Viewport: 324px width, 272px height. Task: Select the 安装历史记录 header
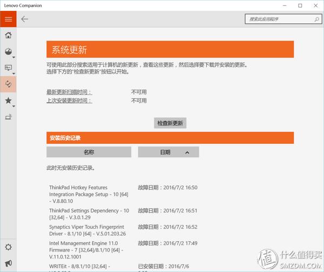click(170, 138)
